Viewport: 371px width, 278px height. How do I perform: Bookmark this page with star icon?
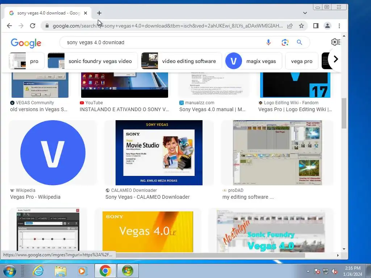click(301, 26)
